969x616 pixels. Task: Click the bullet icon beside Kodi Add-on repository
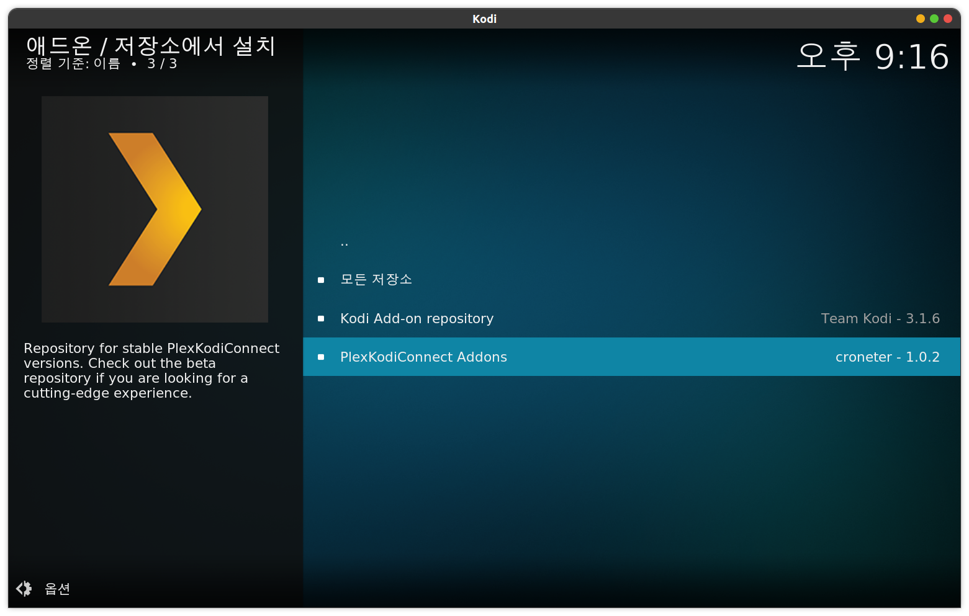coord(321,319)
